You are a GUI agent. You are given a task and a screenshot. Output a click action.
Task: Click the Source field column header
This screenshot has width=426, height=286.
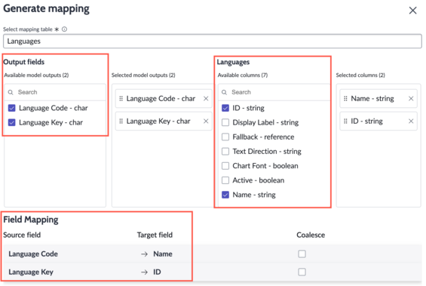22,235
